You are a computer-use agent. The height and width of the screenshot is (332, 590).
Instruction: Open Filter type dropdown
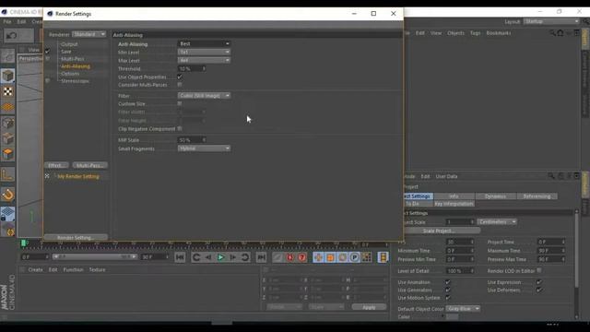click(204, 96)
